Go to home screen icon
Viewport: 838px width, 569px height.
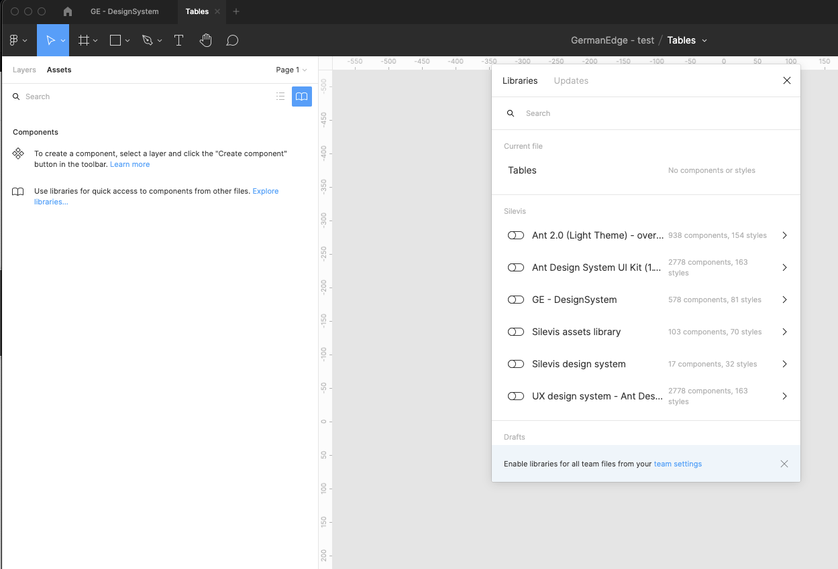point(68,11)
